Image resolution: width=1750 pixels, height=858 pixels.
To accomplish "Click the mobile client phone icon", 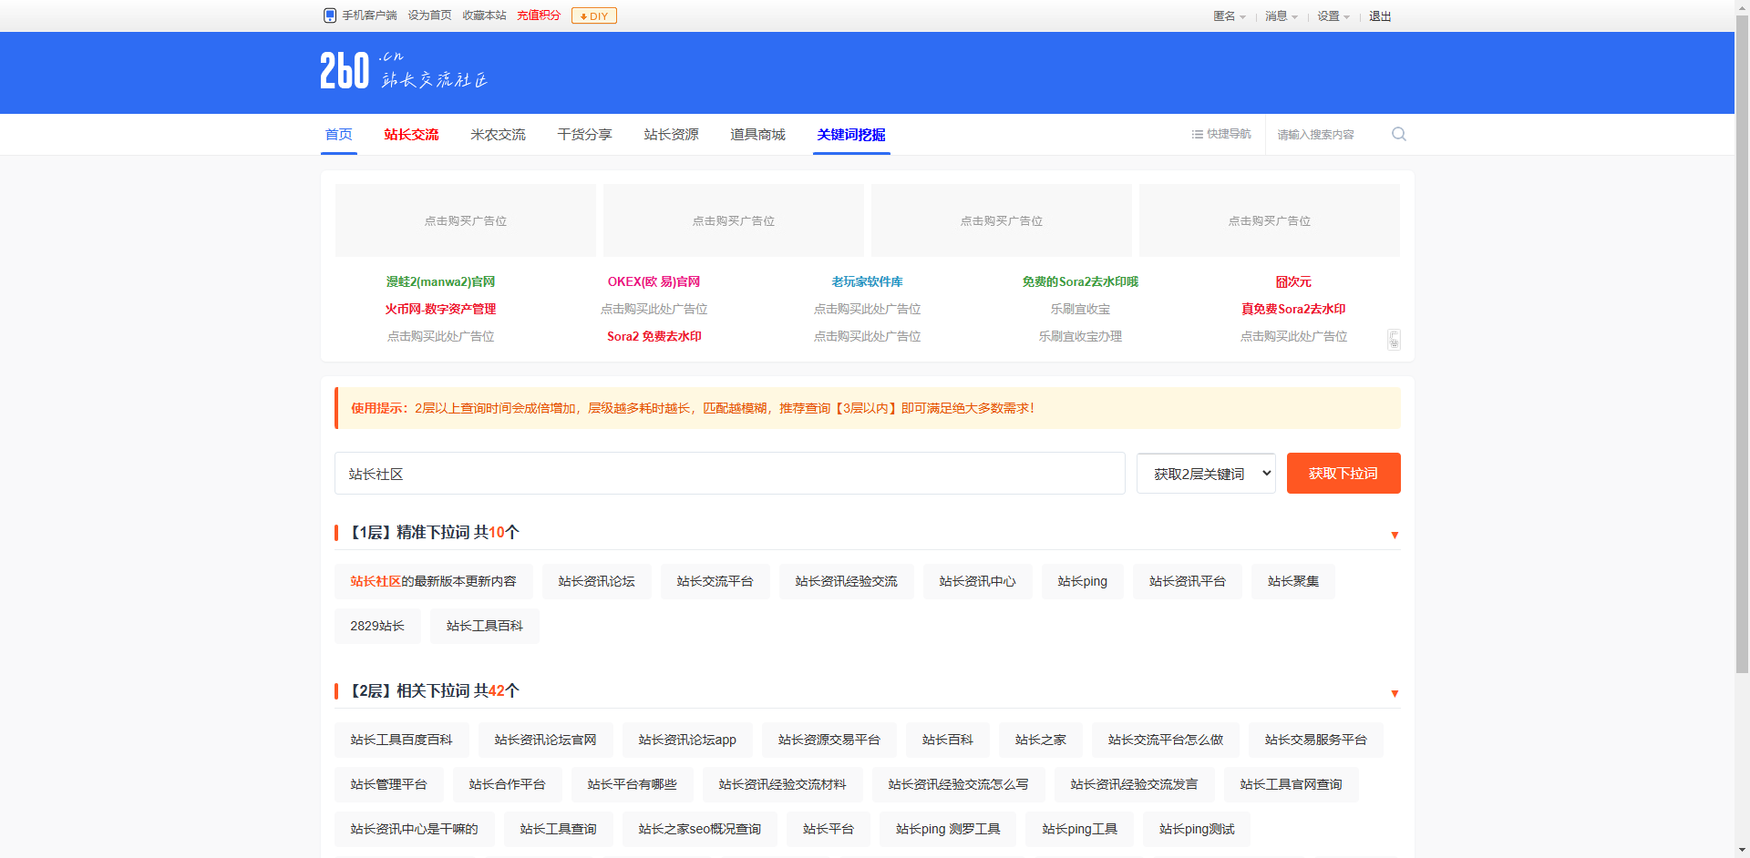I will click(330, 15).
